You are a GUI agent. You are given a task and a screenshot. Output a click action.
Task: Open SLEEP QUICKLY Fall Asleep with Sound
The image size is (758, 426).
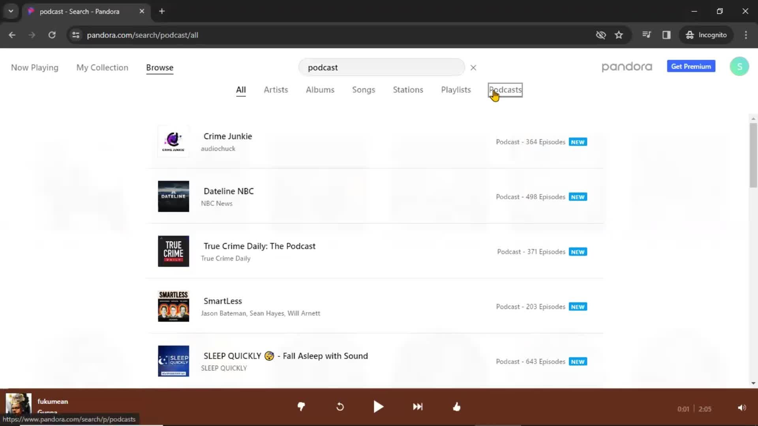click(285, 356)
